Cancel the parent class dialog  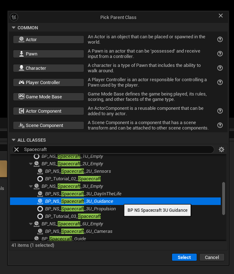point(212,257)
